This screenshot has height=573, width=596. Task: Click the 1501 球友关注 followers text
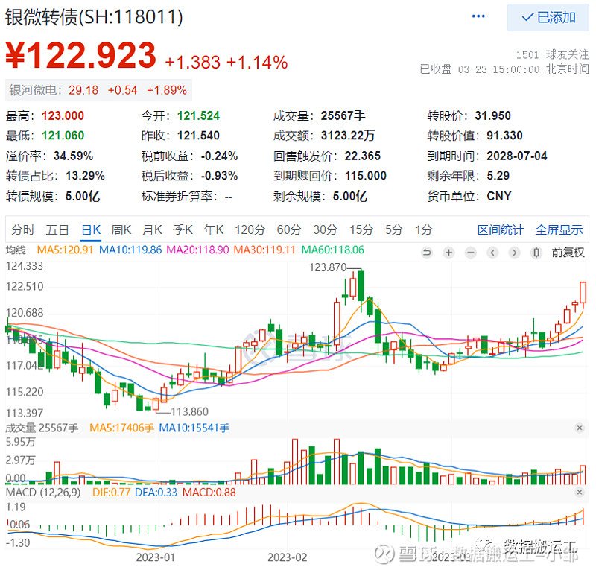click(x=552, y=54)
